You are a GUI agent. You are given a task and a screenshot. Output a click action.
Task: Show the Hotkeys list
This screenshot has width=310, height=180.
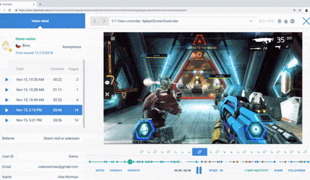point(134,170)
